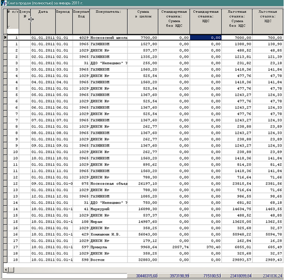Select standard VAT cell 370,40
Screen dimensions: 284x280
[x=206, y=247]
